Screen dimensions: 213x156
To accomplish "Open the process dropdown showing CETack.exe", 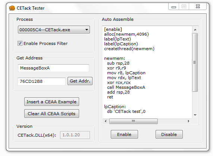I will pyautogui.click(x=54, y=30).
